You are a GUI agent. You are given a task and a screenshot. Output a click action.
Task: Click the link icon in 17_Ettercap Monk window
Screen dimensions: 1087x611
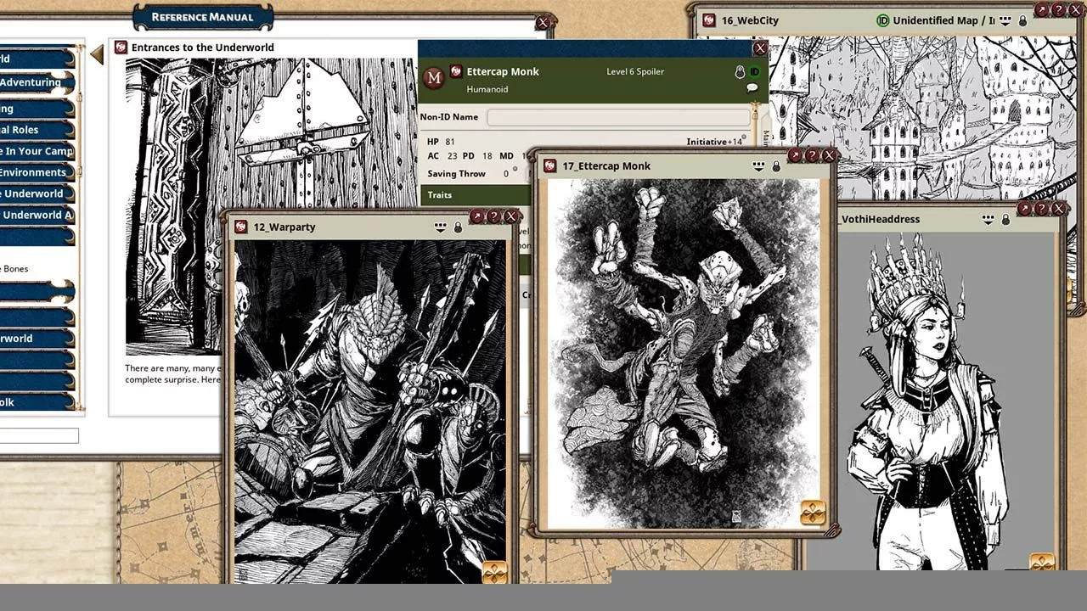(549, 166)
